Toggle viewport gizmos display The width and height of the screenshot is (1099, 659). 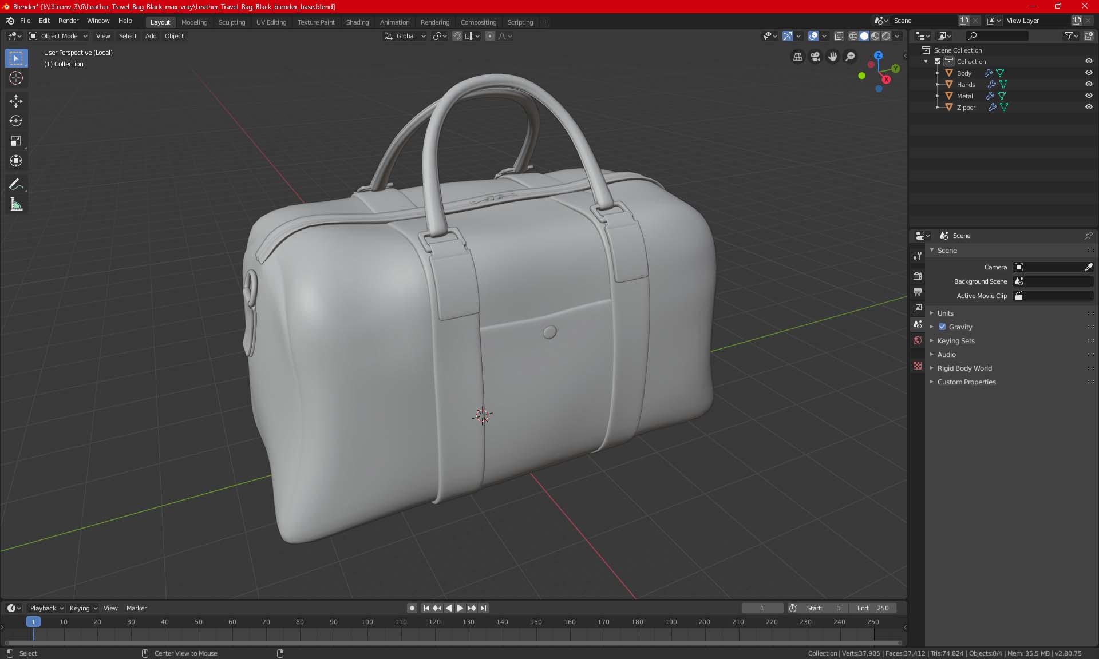coord(788,36)
